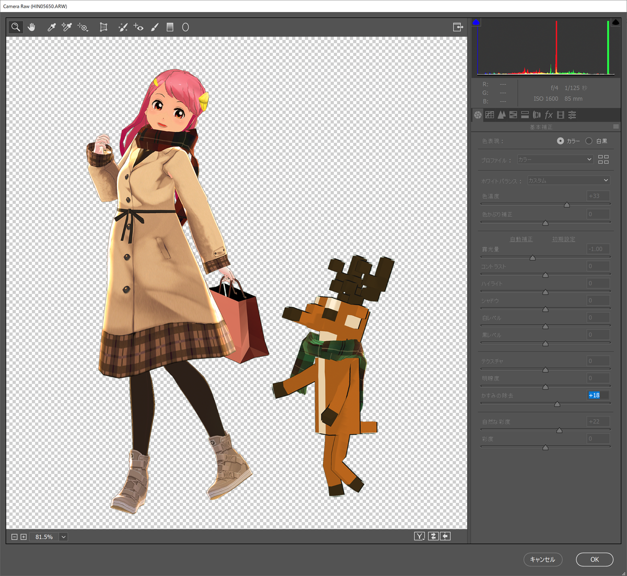This screenshot has height=576, width=627.
Task: Select the Hand tool
Action: point(31,27)
